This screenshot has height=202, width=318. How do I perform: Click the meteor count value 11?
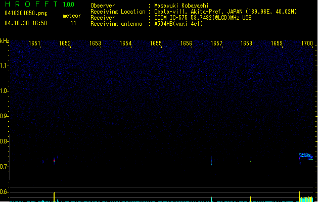73,23
